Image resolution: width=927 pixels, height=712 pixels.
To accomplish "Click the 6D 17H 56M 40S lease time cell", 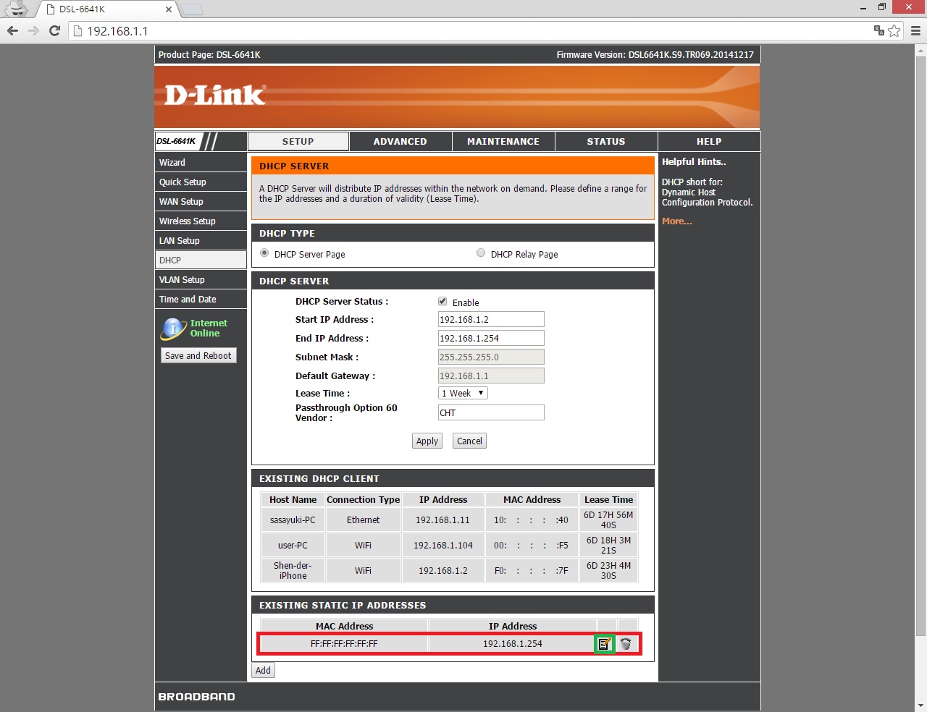I will click(608, 520).
